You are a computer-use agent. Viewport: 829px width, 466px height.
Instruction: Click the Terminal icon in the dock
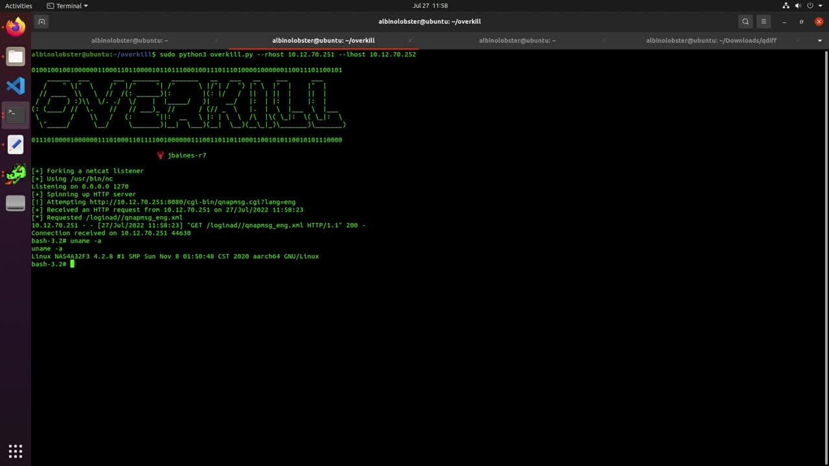click(x=16, y=115)
